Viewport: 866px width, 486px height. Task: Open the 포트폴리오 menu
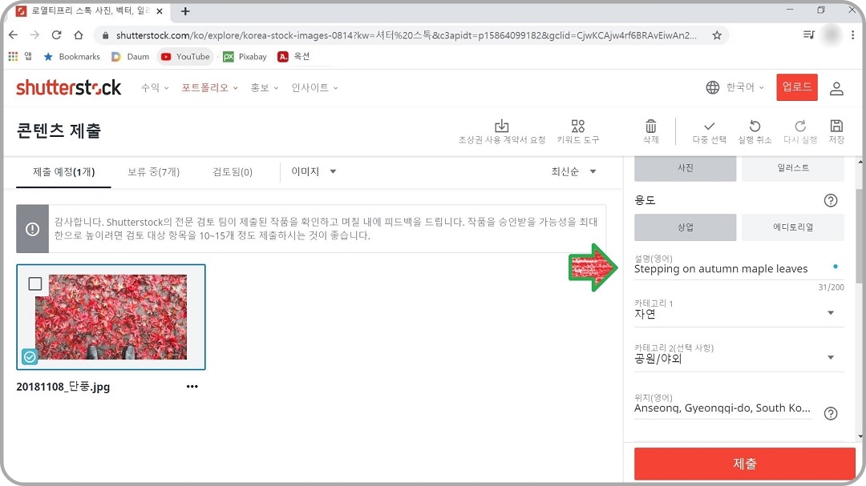207,88
